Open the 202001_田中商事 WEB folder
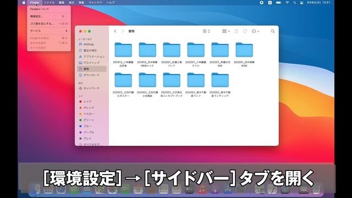 (x=244, y=50)
